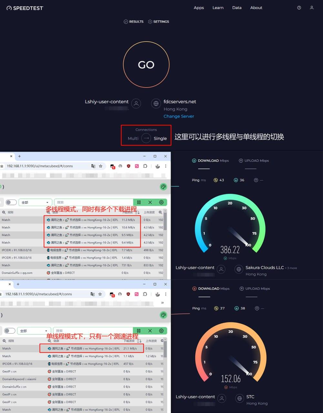Open the Speedtest help icon
This screenshot has width=323, height=413.
(299, 8)
